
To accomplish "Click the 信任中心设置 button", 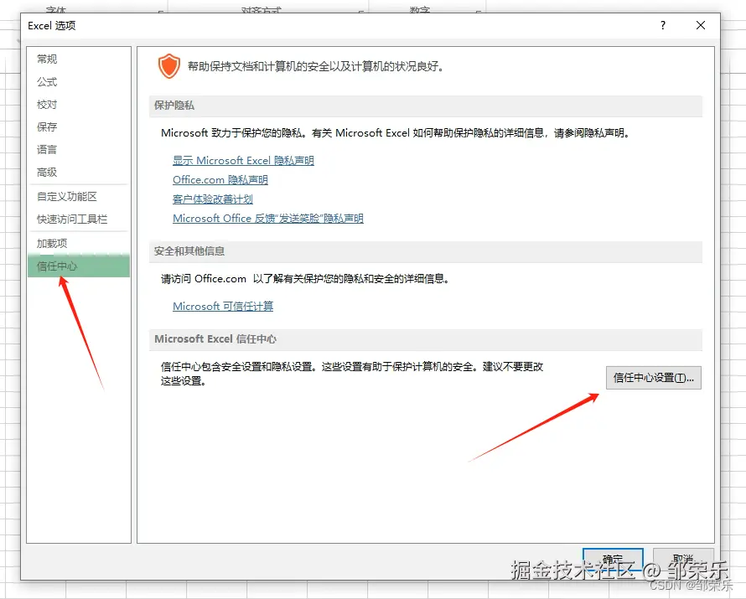I will click(x=653, y=378).
